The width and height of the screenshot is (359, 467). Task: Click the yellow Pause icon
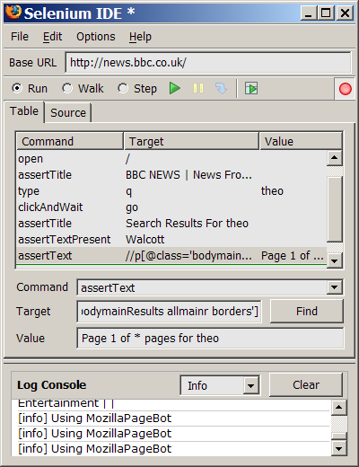(198, 88)
